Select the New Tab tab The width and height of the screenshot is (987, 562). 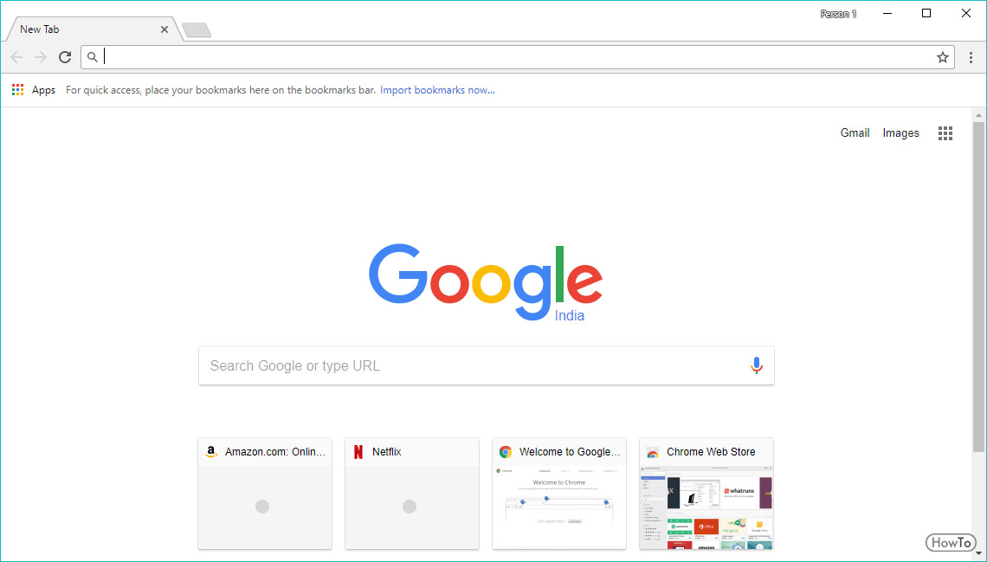coord(94,29)
